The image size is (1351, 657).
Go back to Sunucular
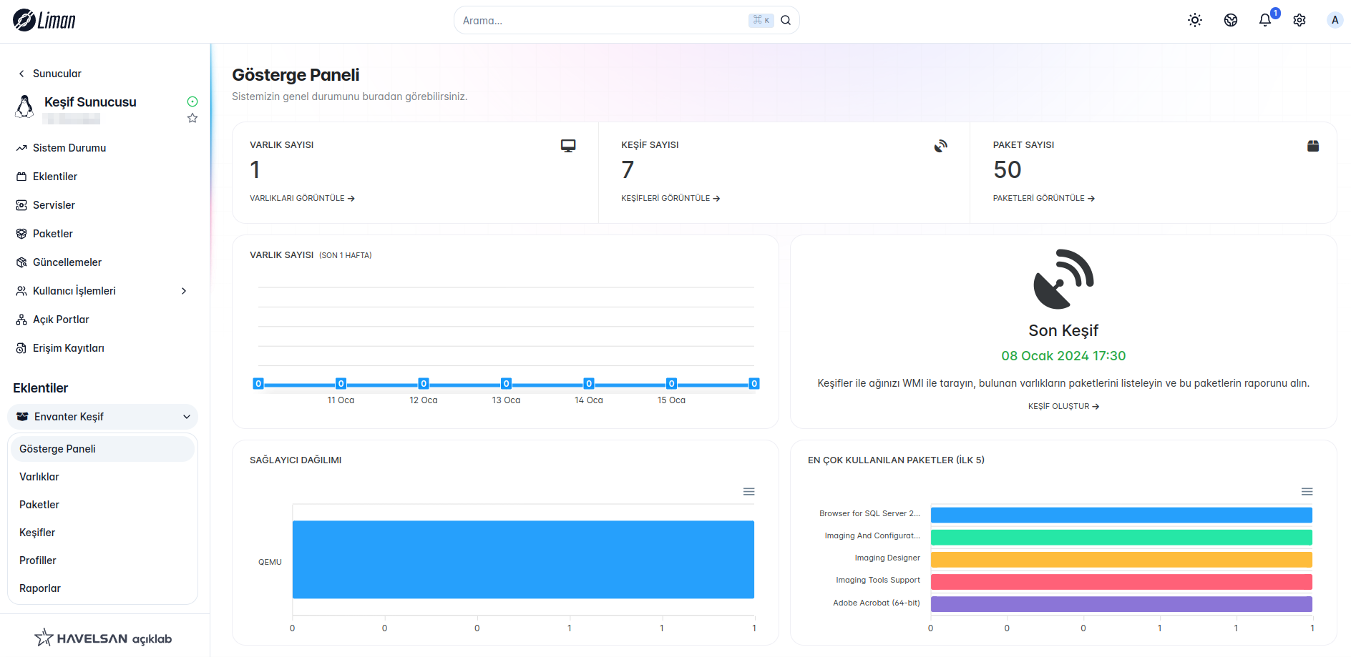pos(49,74)
